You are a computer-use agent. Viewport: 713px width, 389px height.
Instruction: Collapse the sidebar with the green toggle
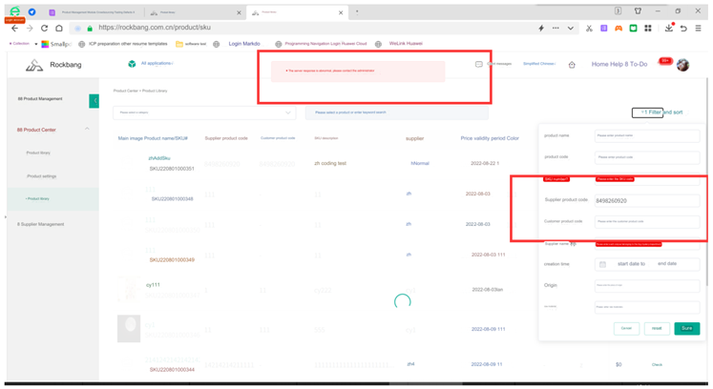click(94, 100)
